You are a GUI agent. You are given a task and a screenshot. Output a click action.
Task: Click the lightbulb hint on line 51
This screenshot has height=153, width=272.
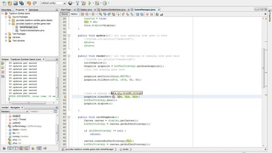65,97
